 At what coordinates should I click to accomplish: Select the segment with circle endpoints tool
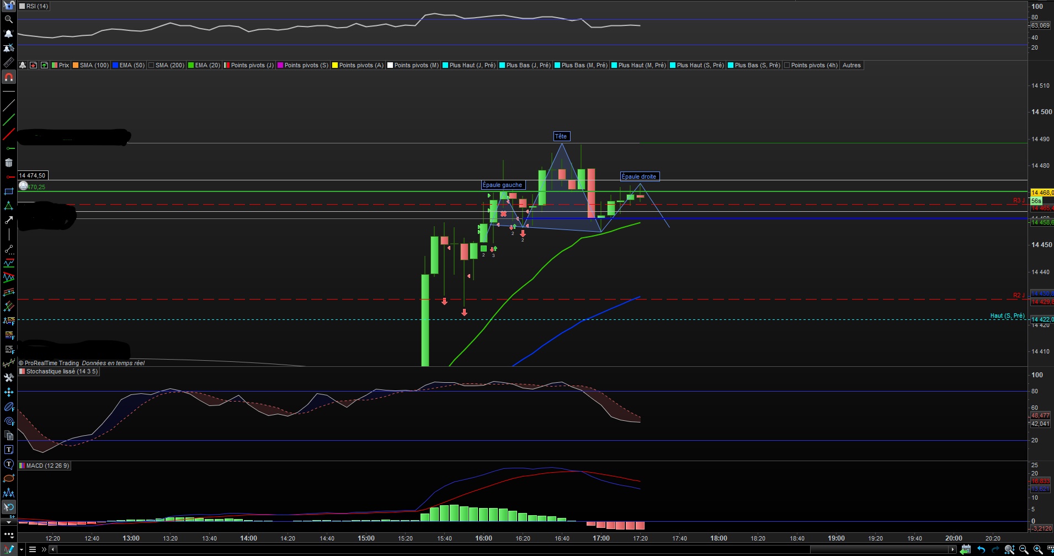pos(8,249)
